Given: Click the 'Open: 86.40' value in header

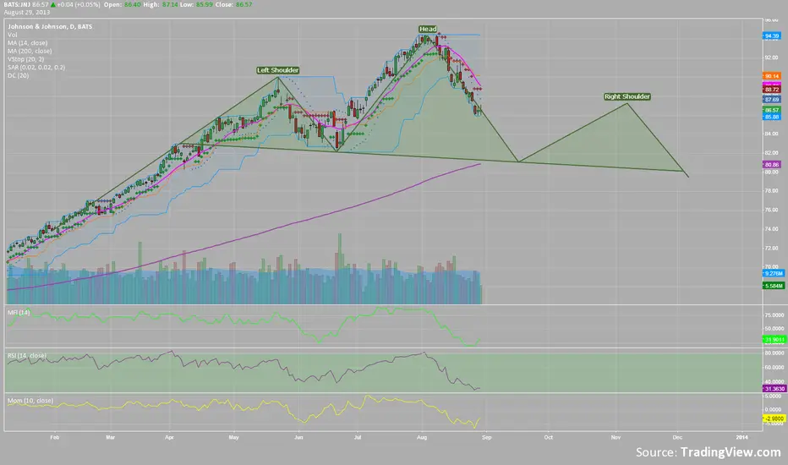Looking at the screenshot, I should [x=121, y=4].
